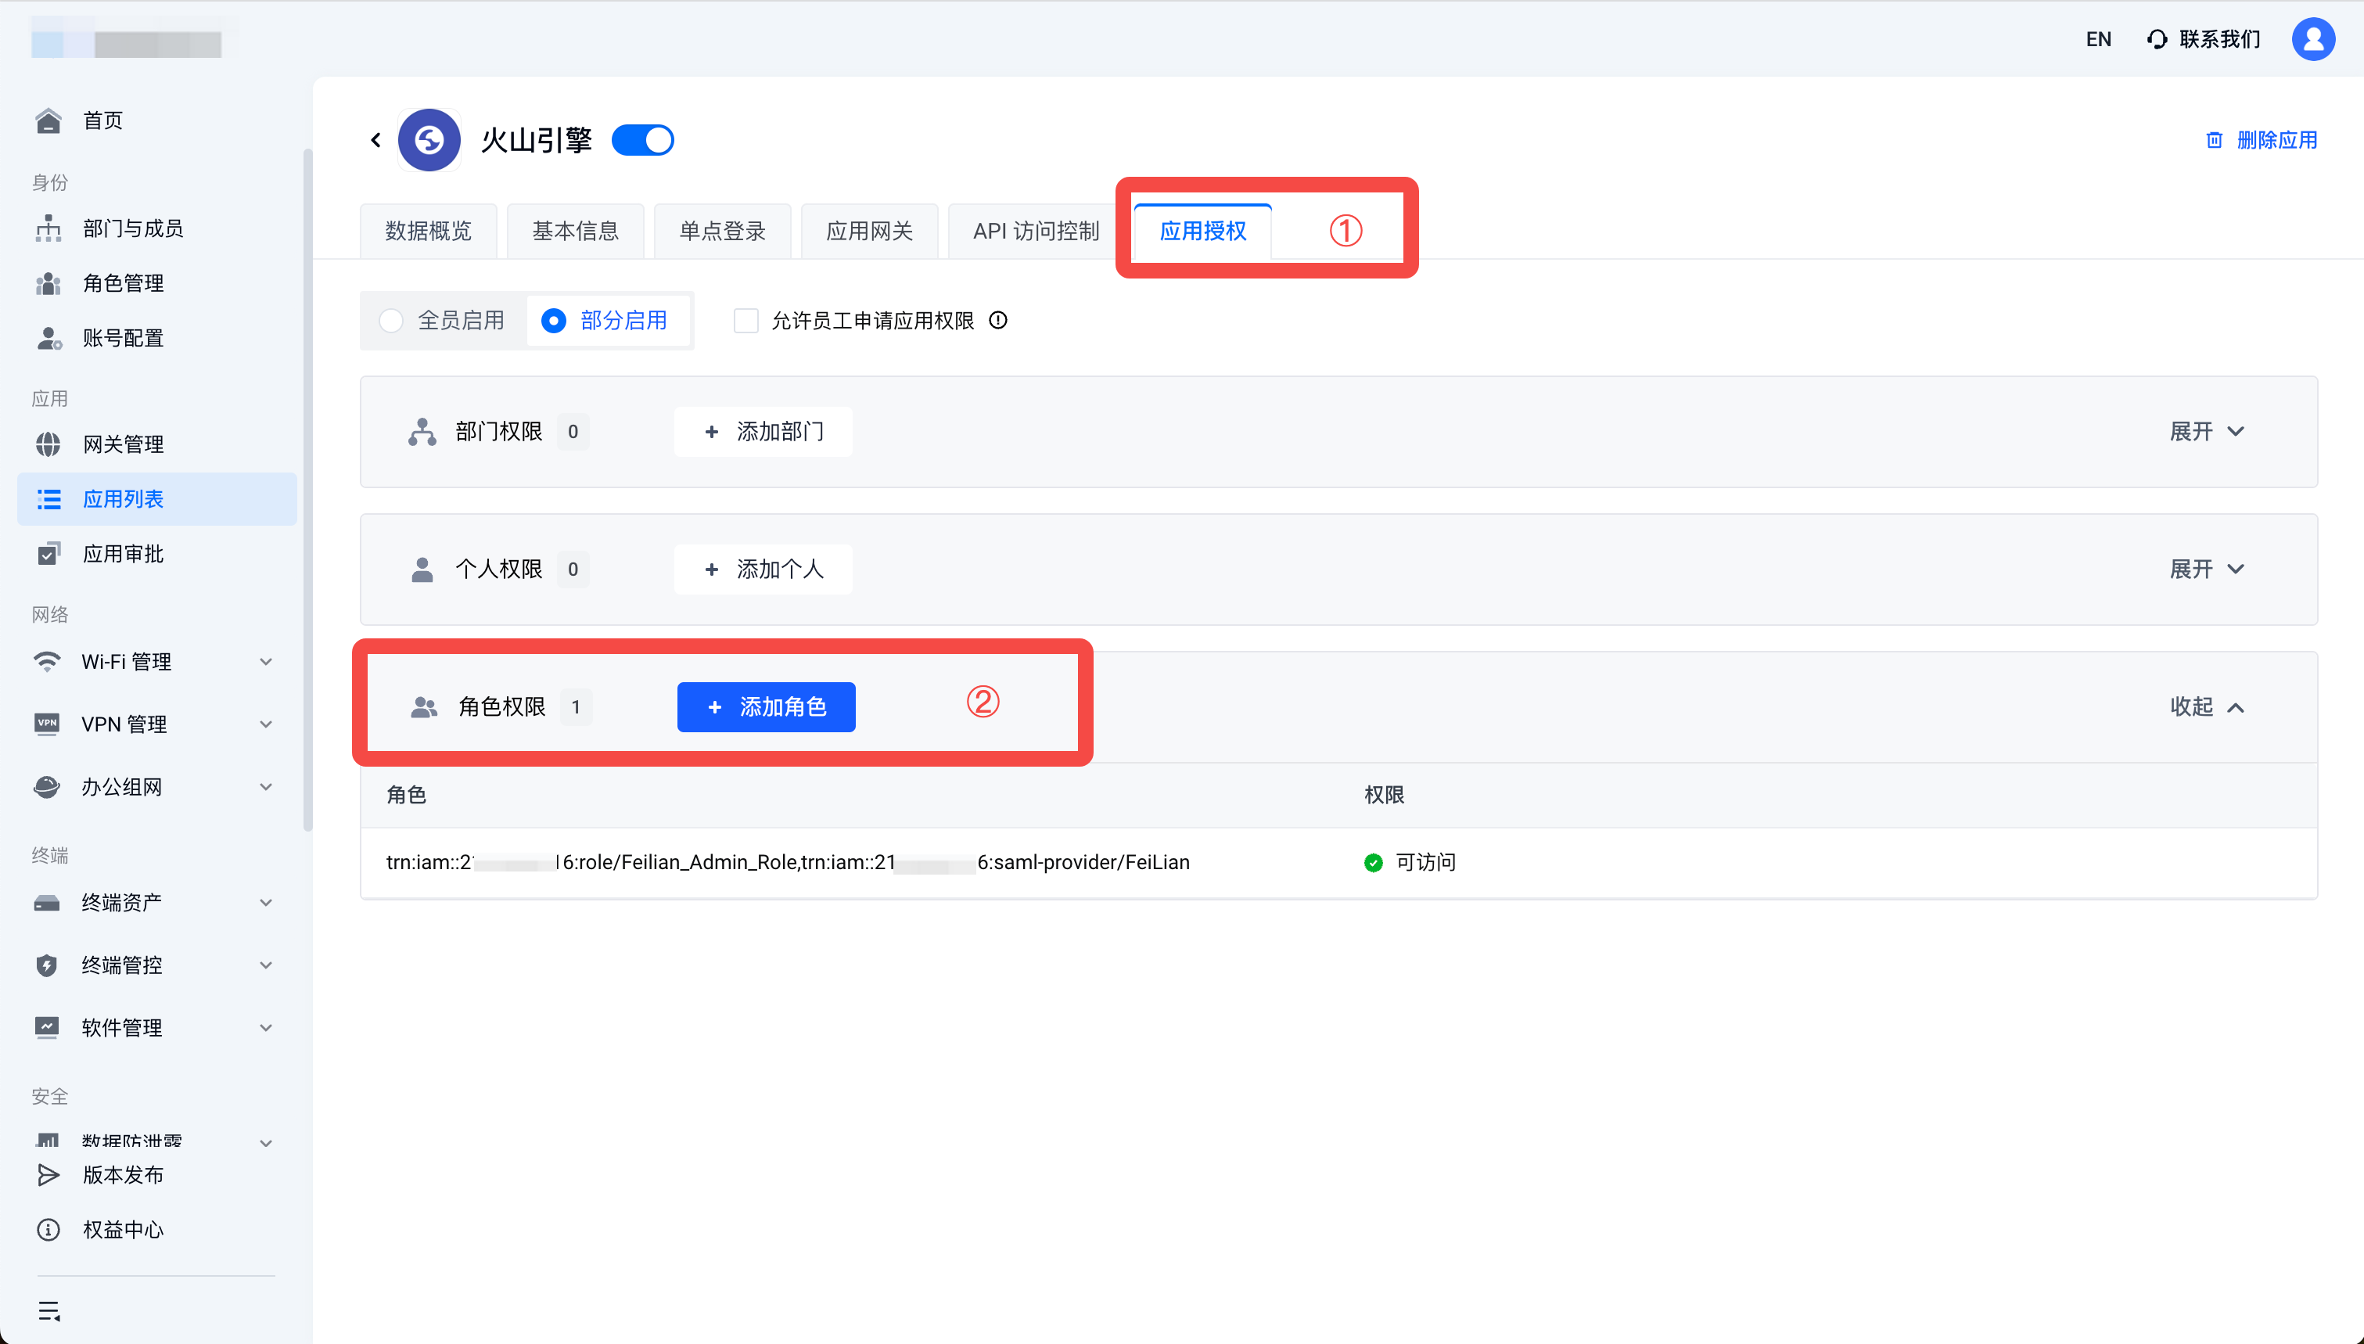The width and height of the screenshot is (2364, 1344).
Task: Click the 添加部门 button
Action: click(763, 431)
